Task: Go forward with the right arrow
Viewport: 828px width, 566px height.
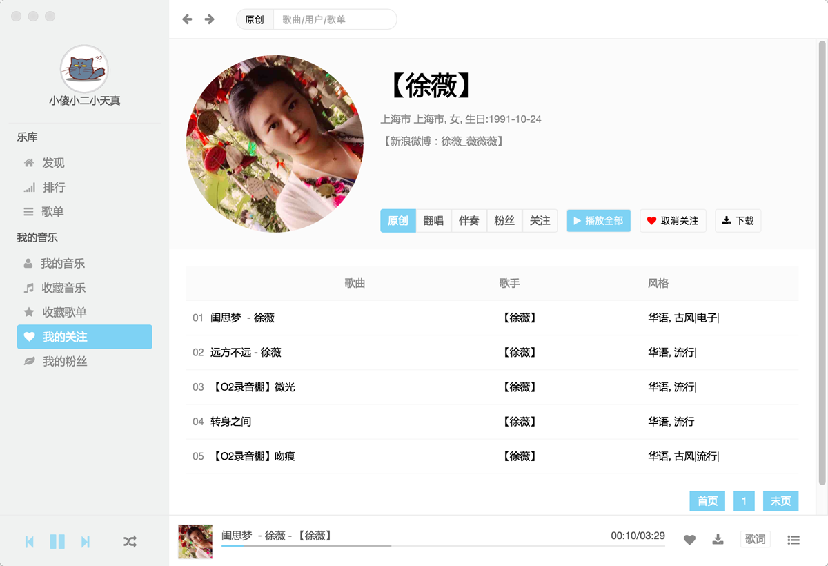Action: 209,19
